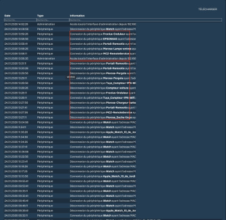Focus the Date column search field

coord(20,20)
